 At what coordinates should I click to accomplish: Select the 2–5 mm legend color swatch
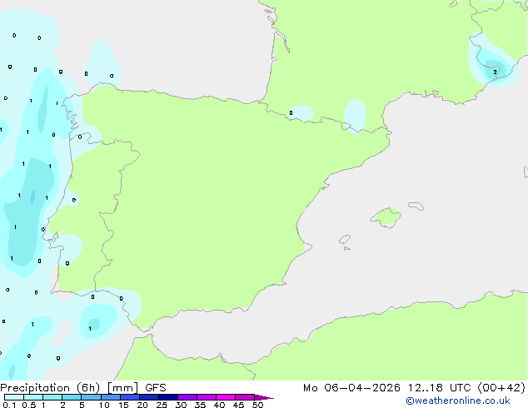click(72, 397)
